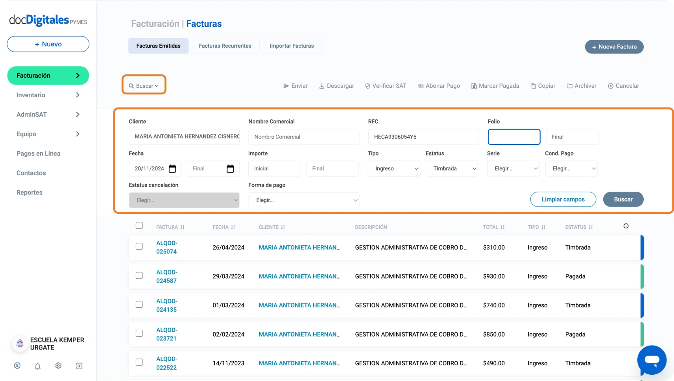Click the + Nuevo button
The image size is (674, 381).
48,44
